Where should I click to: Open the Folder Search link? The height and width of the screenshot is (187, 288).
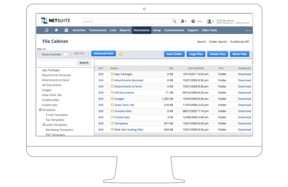(218, 42)
